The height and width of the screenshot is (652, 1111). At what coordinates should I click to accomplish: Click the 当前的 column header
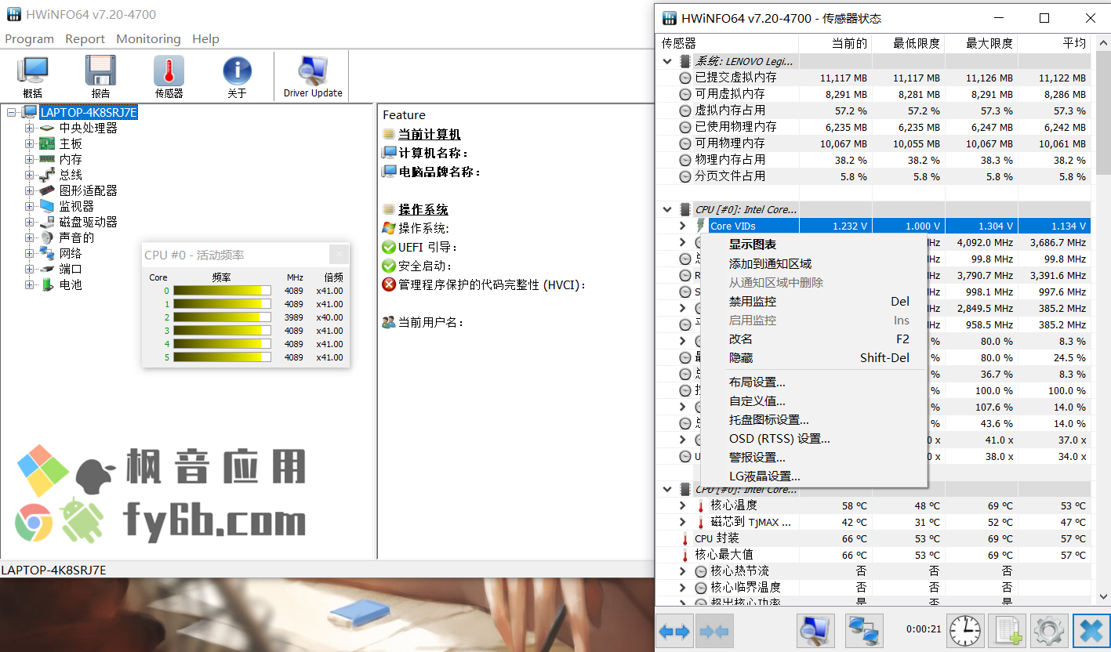(x=834, y=43)
